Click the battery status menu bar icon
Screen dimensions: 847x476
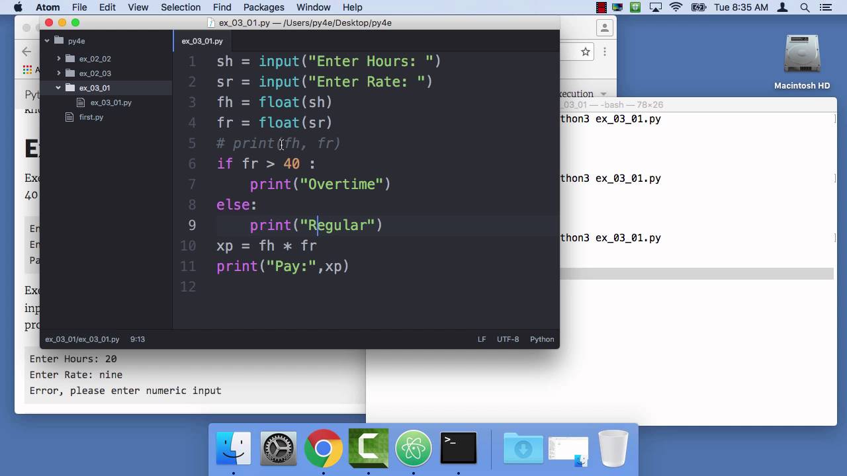click(699, 7)
